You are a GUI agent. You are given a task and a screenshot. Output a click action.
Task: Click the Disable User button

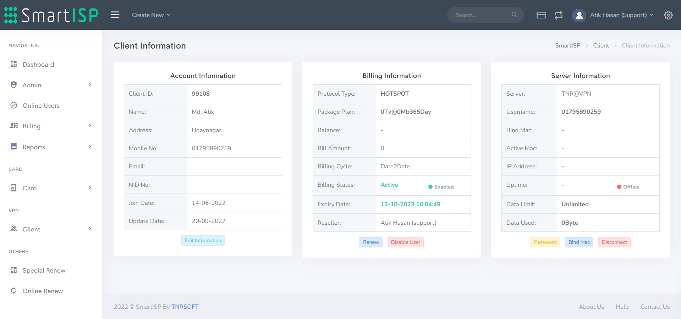coord(405,242)
